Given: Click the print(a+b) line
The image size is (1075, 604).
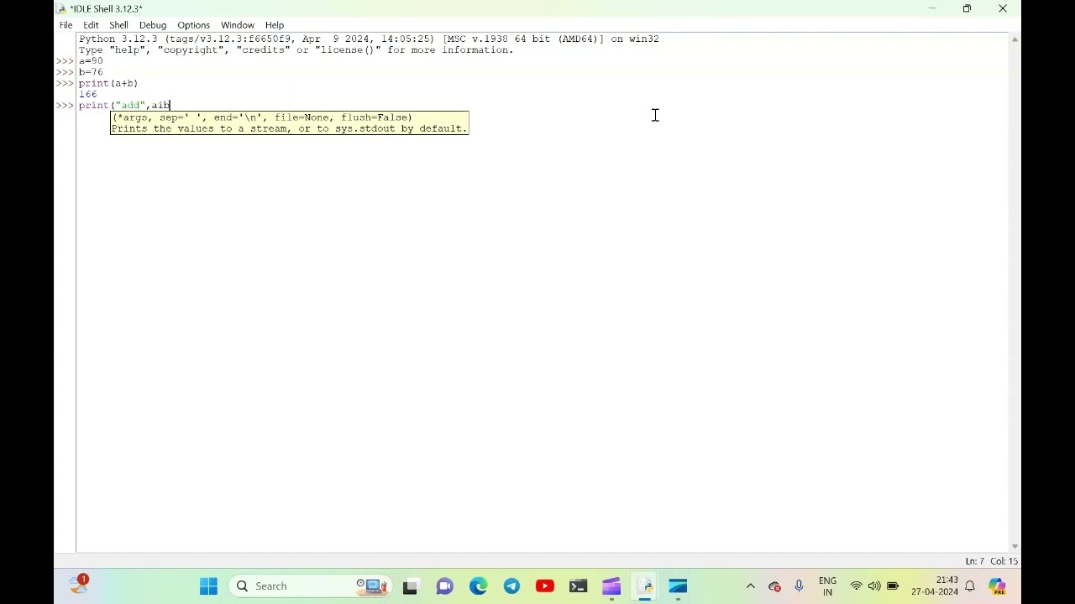Looking at the screenshot, I should (108, 83).
